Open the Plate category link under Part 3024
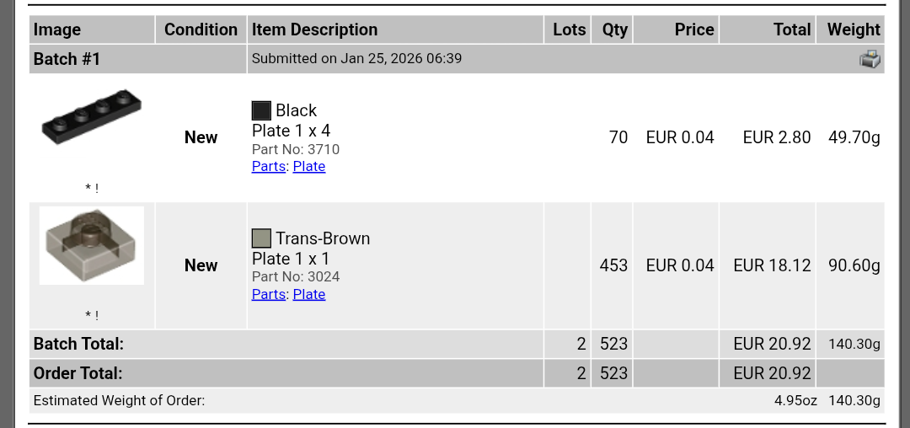This screenshot has height=428, width=910. [x=309, y=294]
